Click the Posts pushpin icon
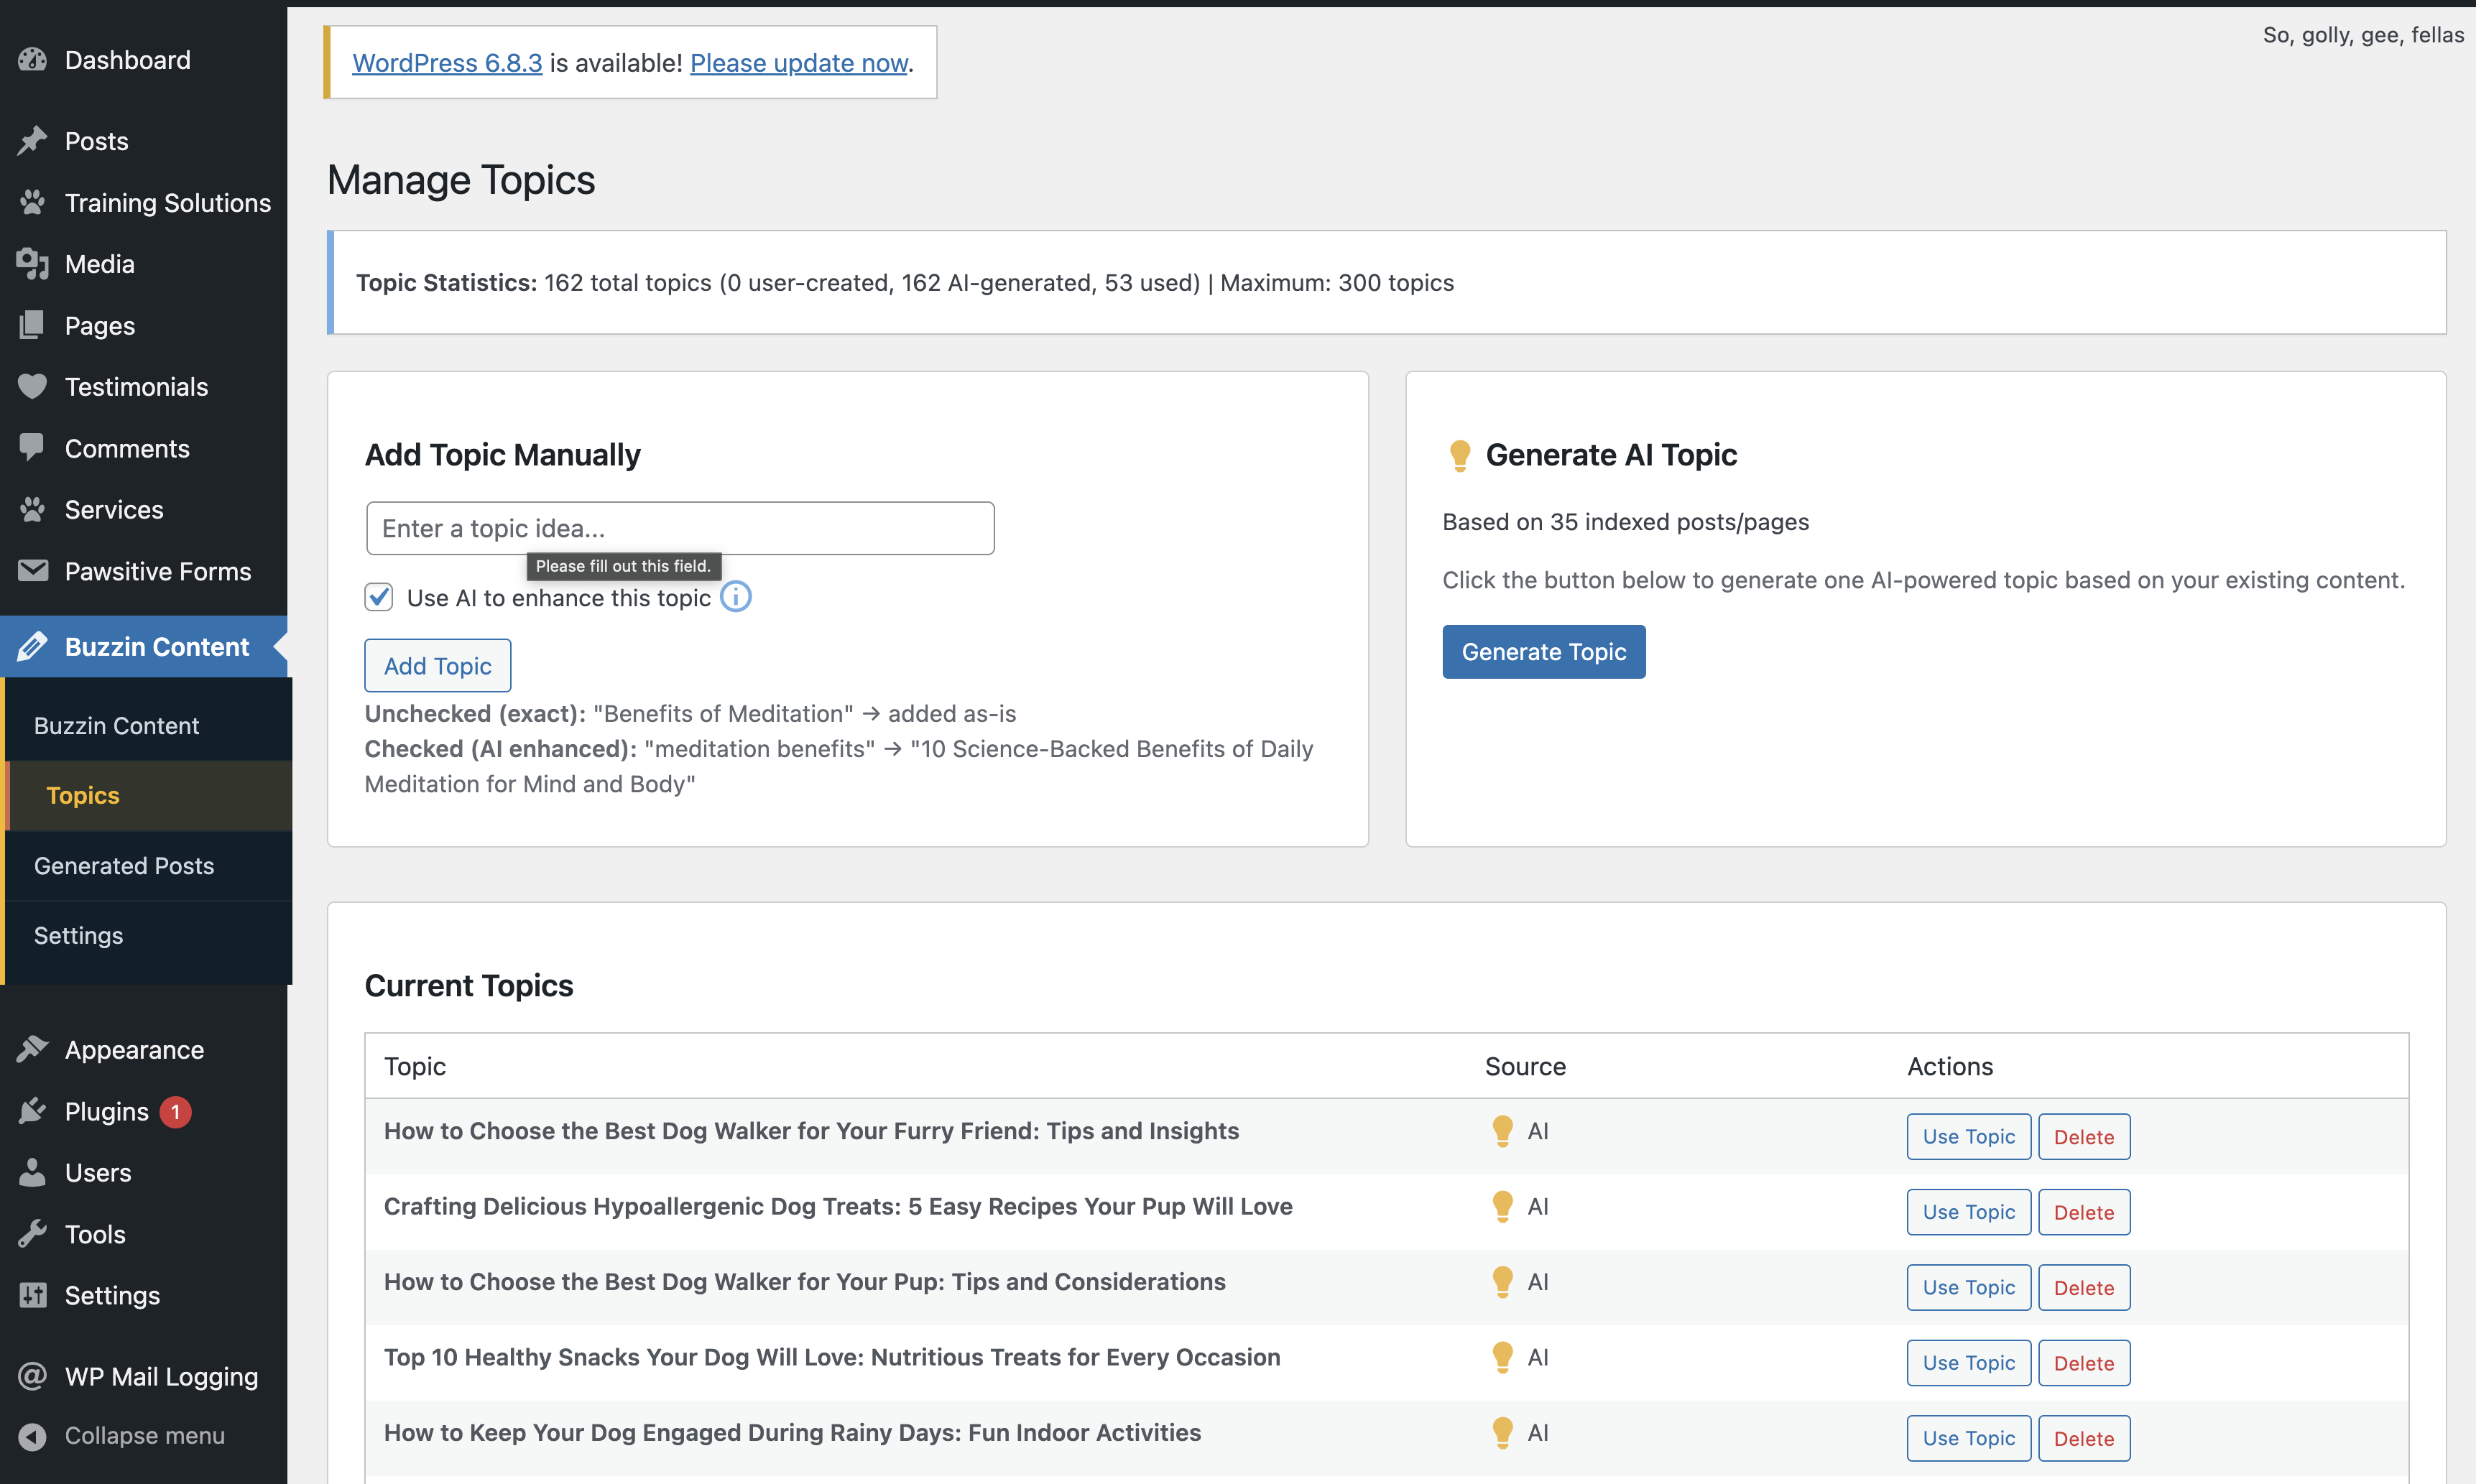 click(x=32, y=141)
